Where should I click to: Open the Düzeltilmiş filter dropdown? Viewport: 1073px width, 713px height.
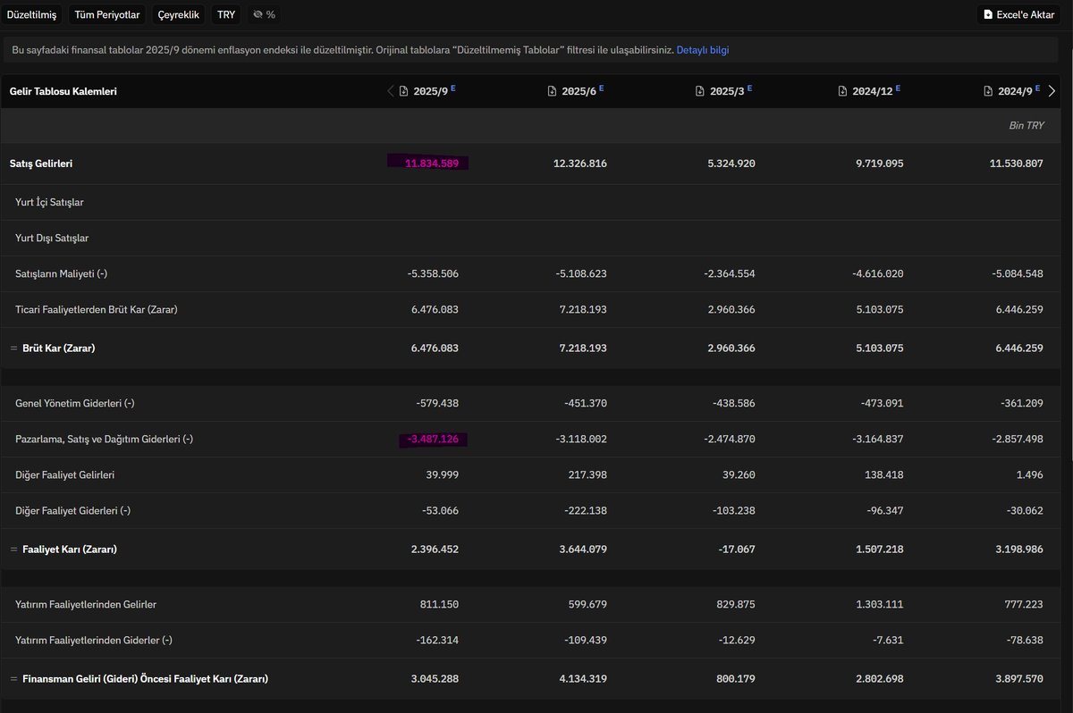(31, 14)
